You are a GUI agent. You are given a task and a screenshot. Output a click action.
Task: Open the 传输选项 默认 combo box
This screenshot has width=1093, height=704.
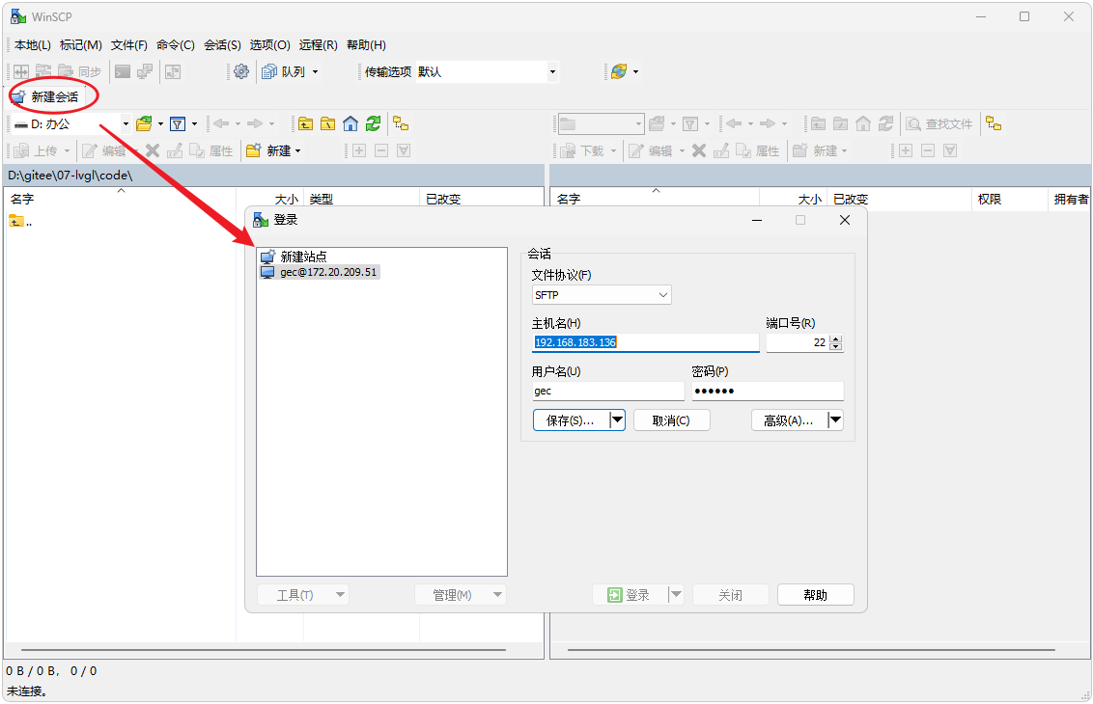click(552, 71)
